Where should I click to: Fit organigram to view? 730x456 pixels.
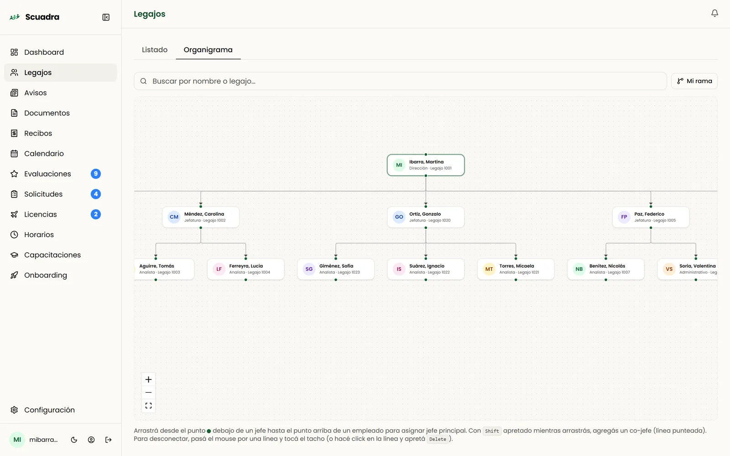[148, 405]
